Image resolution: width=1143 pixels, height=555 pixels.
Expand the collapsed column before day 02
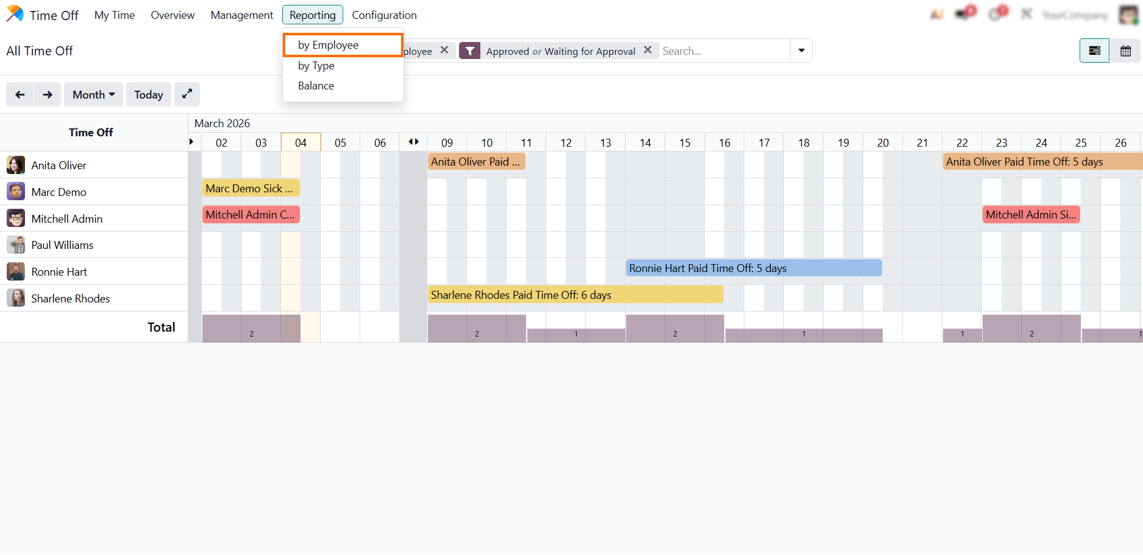[x=191, y=142]
